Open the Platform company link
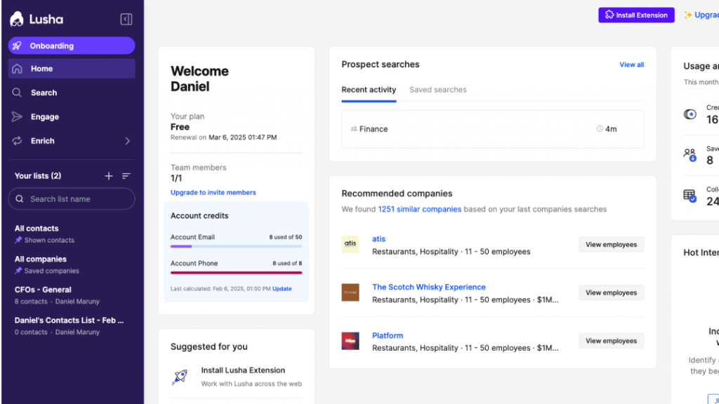 [388, 336]
